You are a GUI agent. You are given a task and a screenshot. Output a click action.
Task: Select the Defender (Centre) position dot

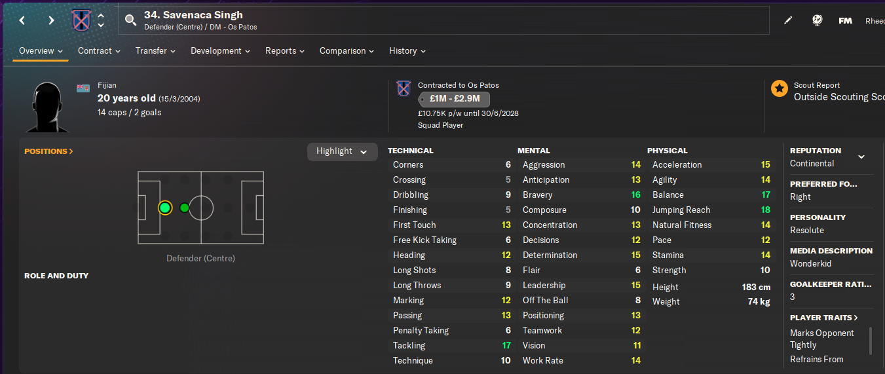pos(165,208)
